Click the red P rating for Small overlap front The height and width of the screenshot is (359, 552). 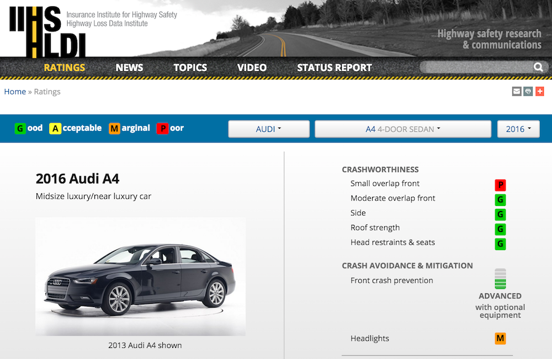(500, 185)
